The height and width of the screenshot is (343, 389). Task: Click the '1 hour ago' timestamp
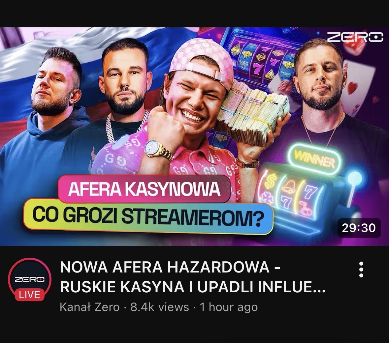pyautogui.click(x=229, y=307)
